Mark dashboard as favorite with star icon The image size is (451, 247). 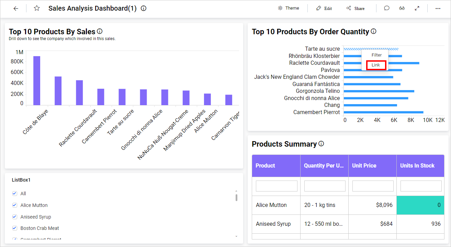37,9
